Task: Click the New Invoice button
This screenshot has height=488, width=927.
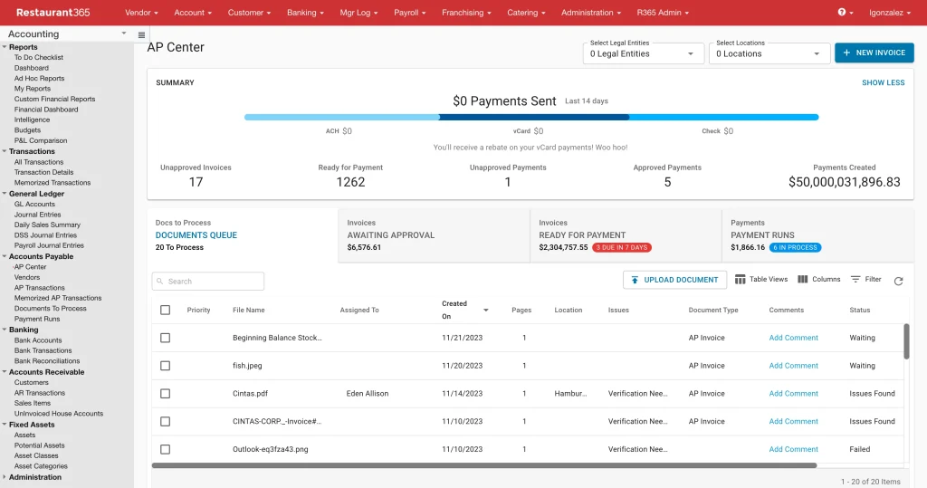Action: [874, 53]
